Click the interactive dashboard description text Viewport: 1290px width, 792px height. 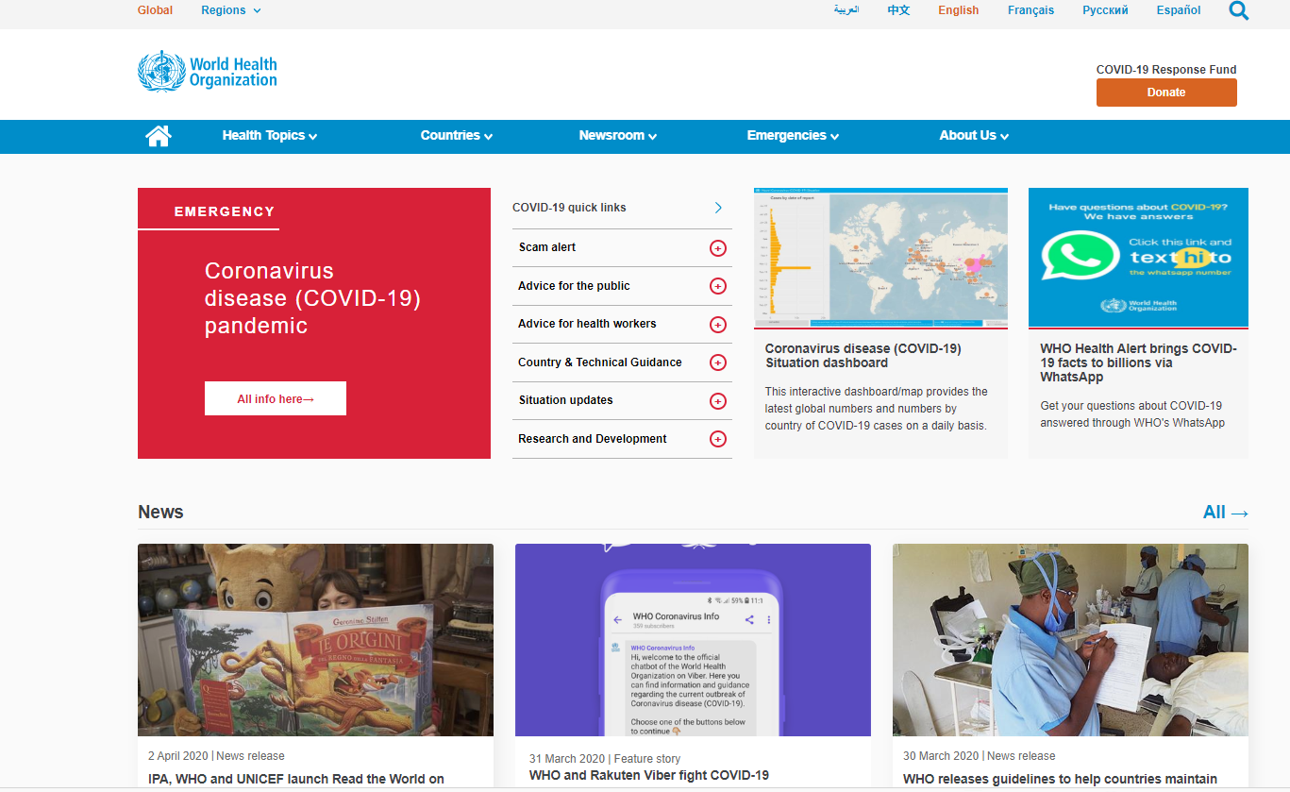[x=877, y=409]
